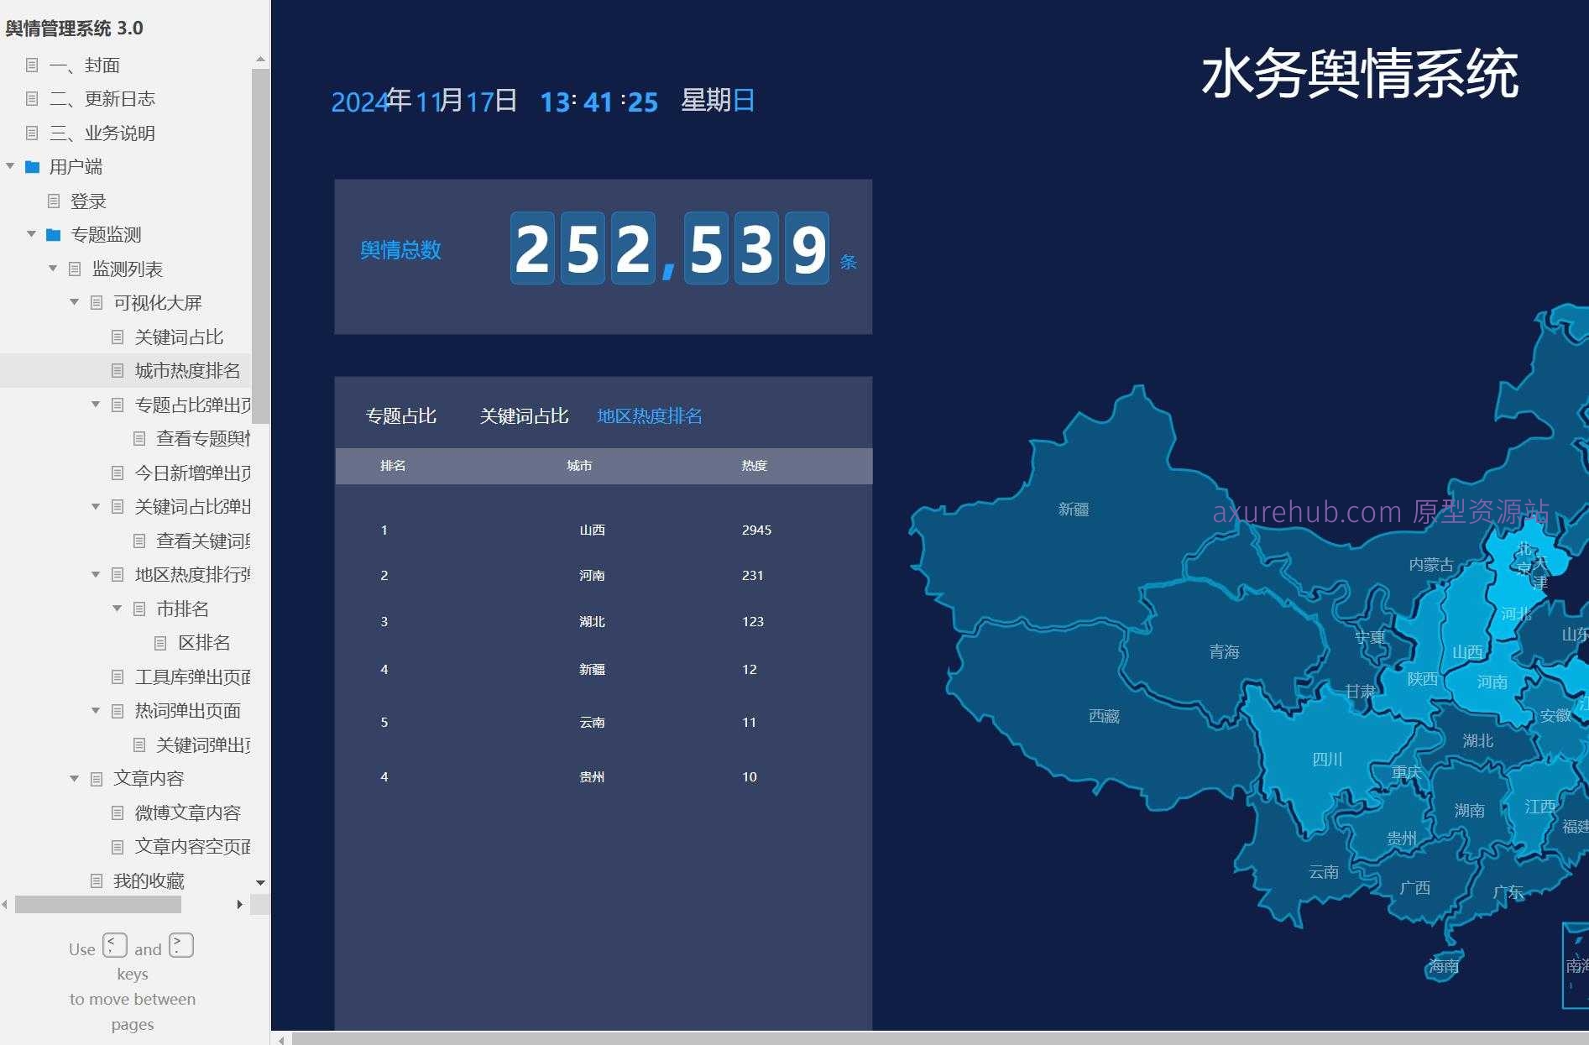Image resolution: width=1589 pixels, height=1045 pixels.
Task: Click page icon beside 区排名
Action: 160,643
